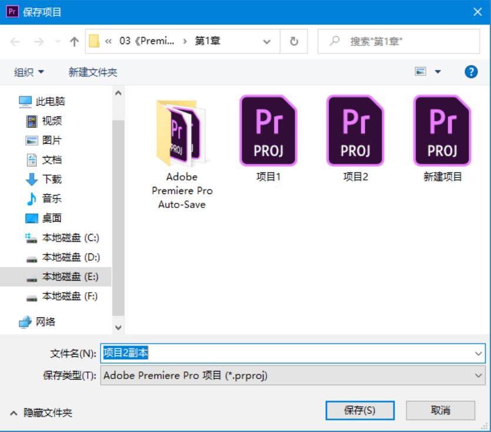Select 图片 in the navigation pane
The height and width of the screenshot is (432, 491).
tap(44, 140)
